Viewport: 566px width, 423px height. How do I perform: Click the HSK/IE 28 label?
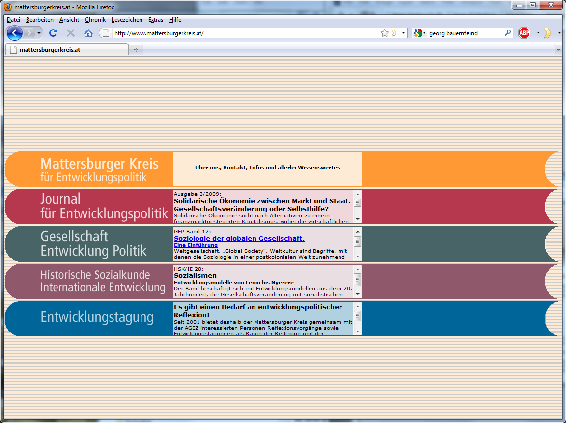[x=189, y=269]
